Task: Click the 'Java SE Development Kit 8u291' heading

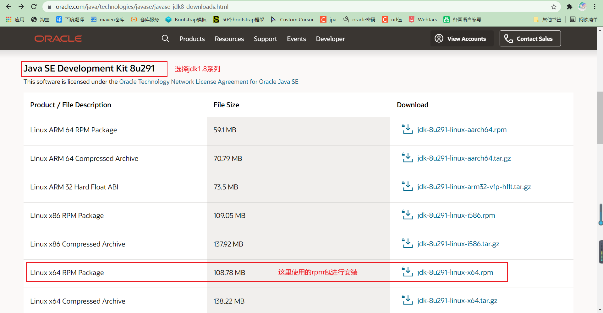Action: click(89, 68)
